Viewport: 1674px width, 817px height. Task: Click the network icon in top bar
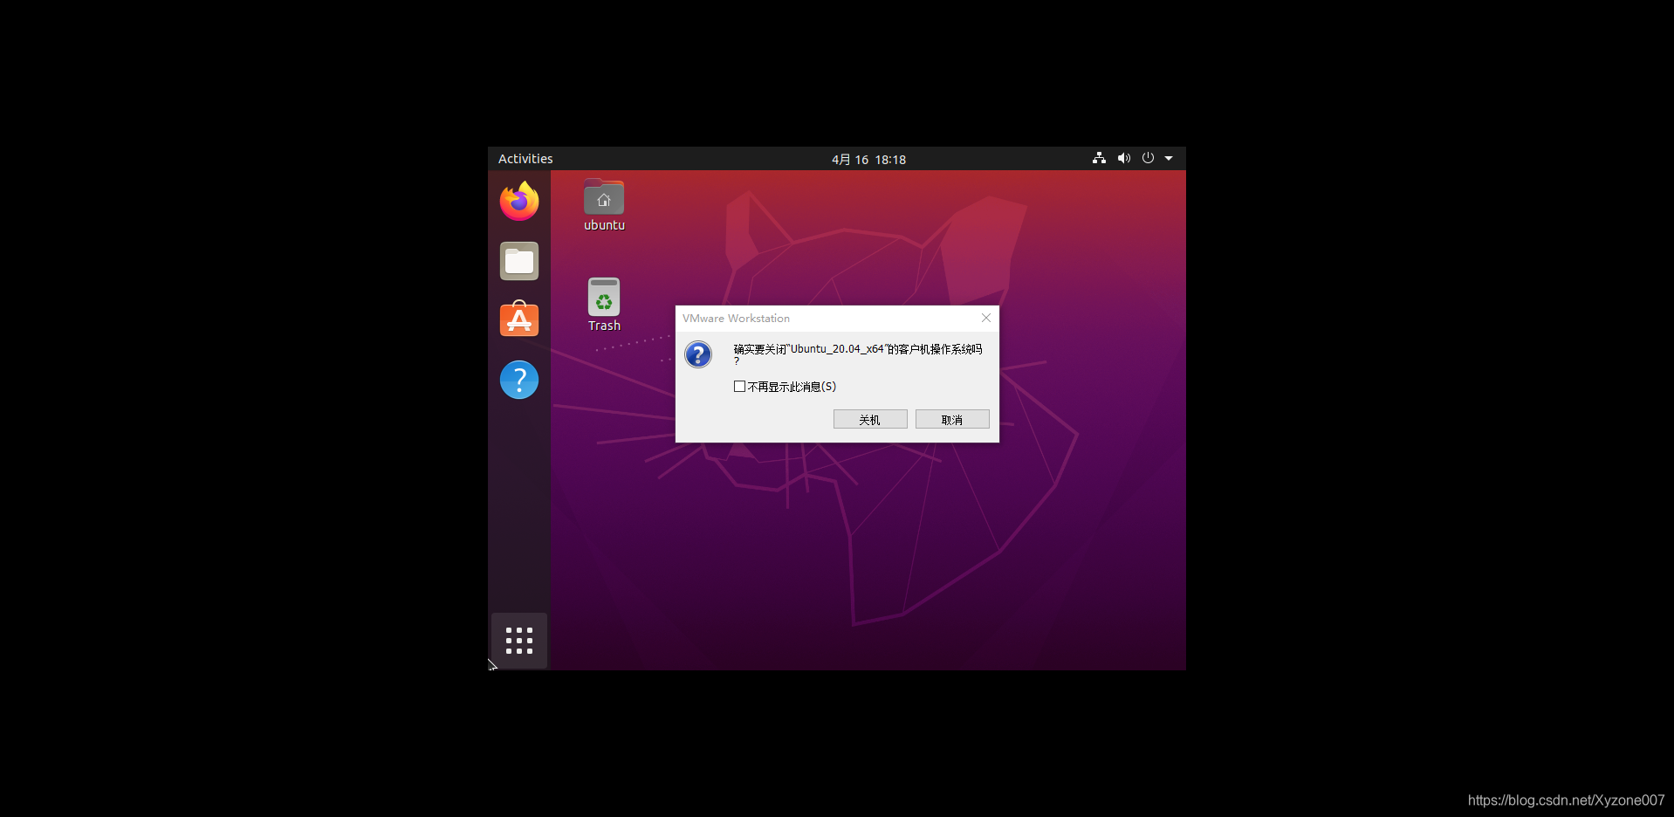(x=1099, y=158)
